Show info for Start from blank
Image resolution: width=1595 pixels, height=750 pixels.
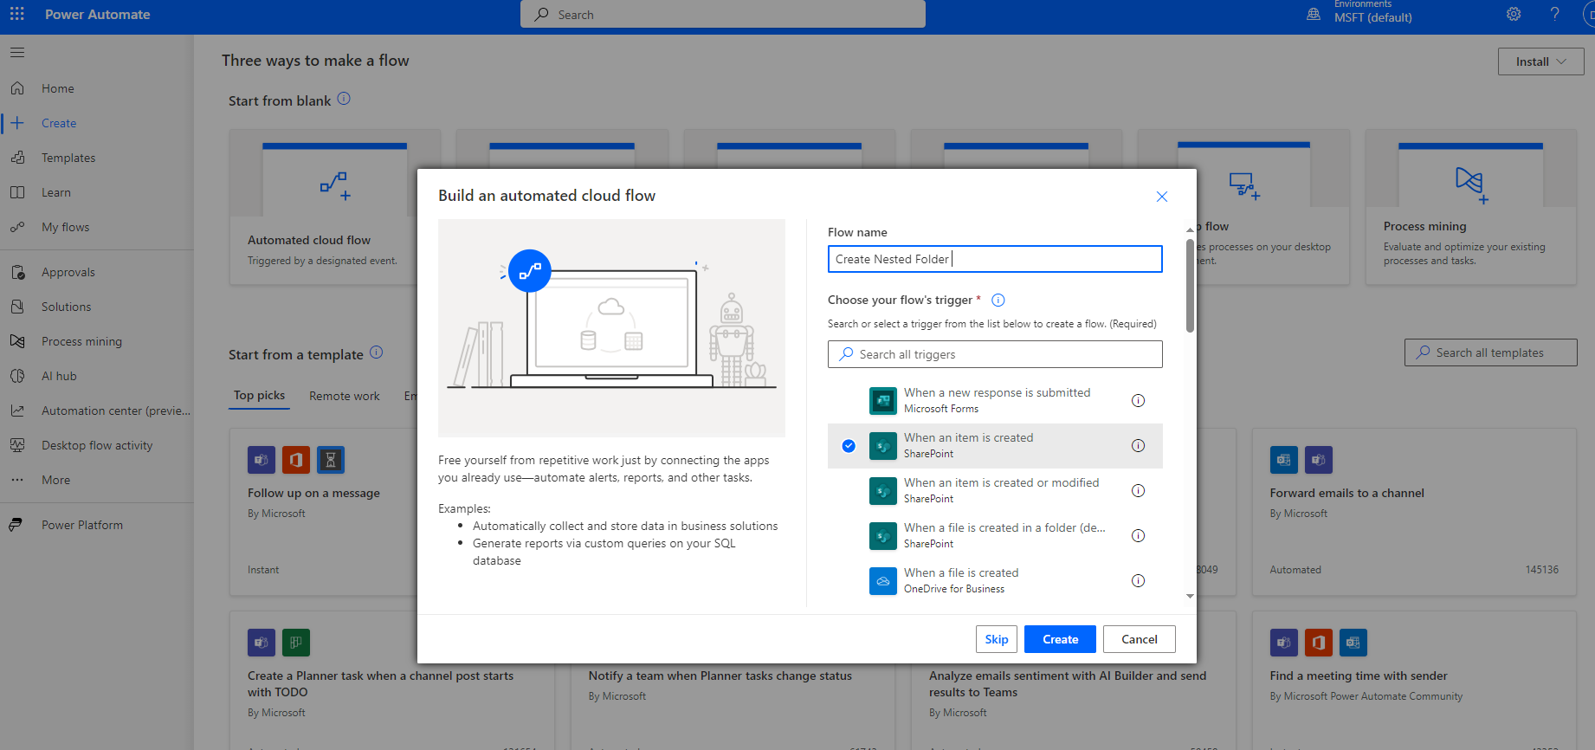click(x=344, y=99)
